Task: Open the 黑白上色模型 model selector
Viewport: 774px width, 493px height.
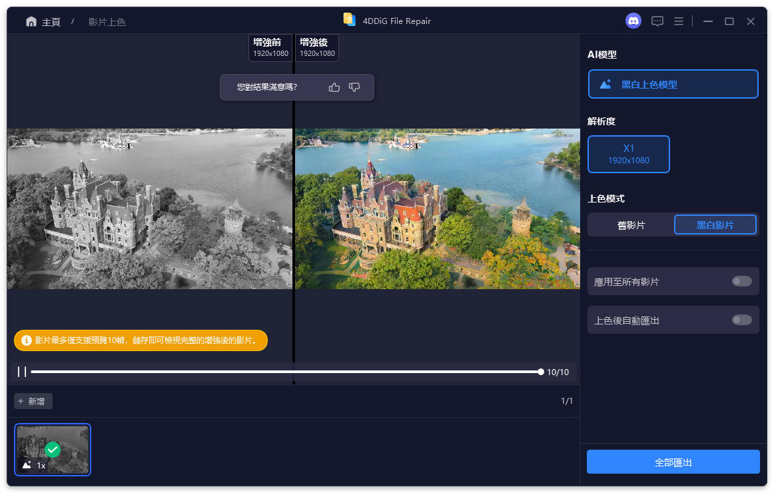Action: point(673,83)
